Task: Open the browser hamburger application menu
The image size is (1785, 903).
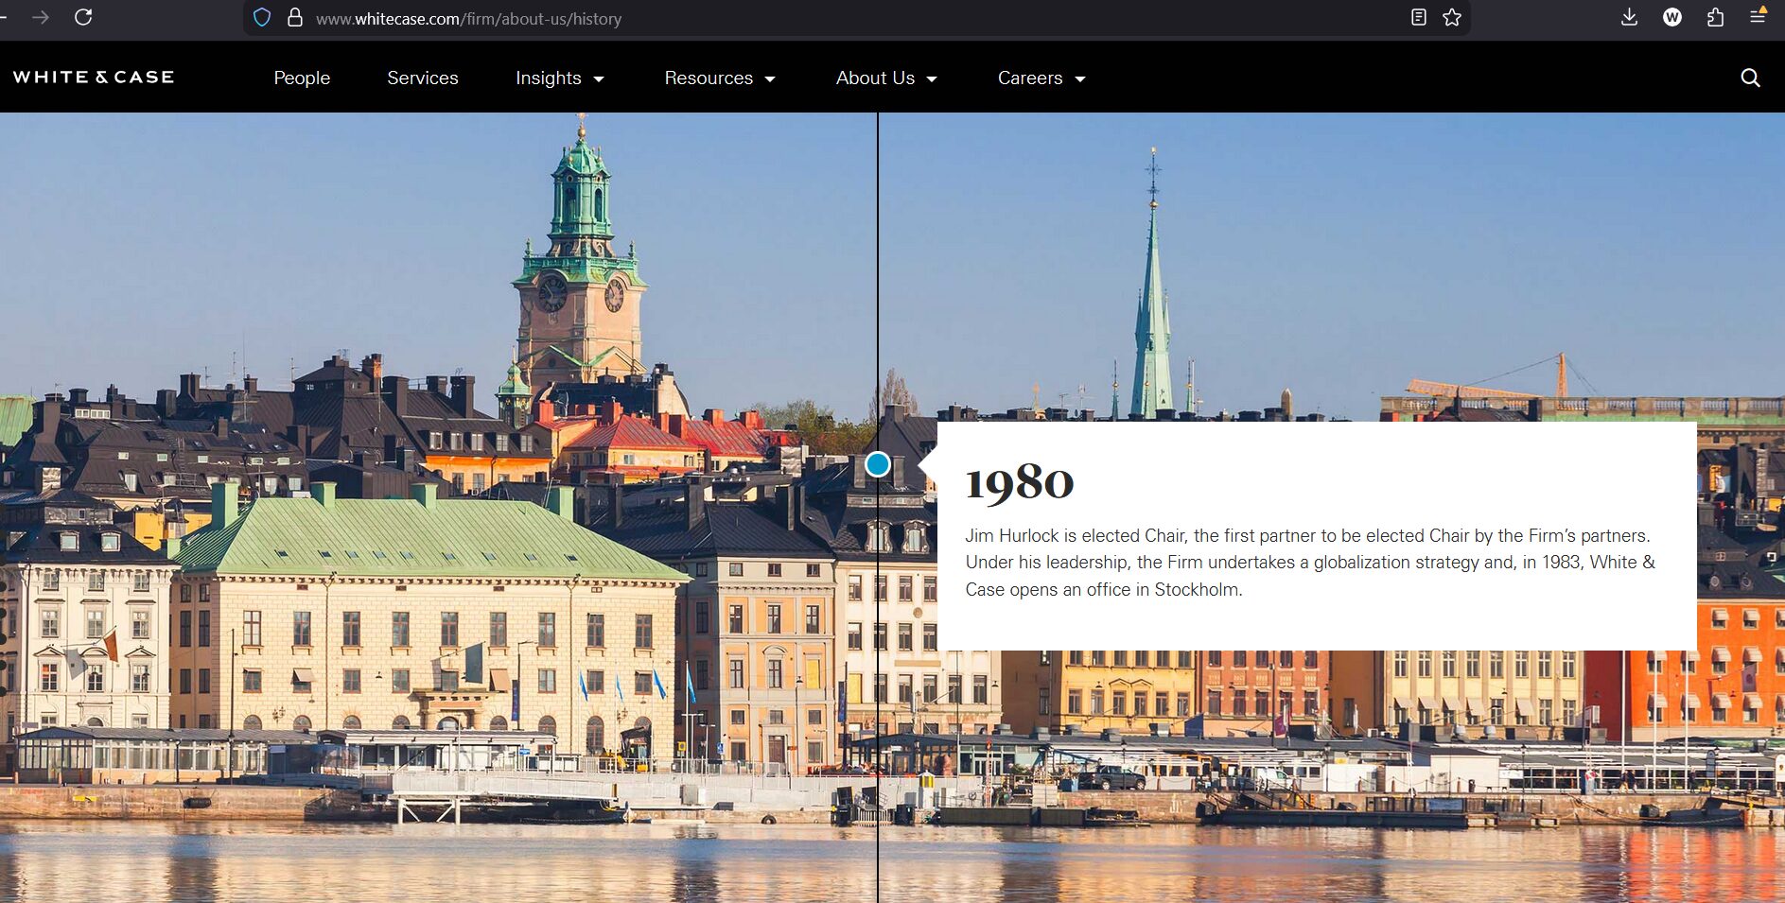Action: 1758,17
